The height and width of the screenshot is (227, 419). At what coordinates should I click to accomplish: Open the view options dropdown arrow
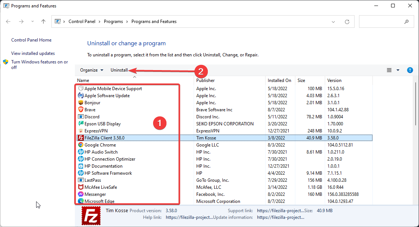397,70
